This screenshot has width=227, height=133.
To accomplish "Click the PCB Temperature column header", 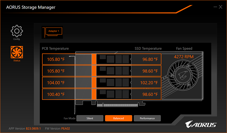I will tap(55, 49).
